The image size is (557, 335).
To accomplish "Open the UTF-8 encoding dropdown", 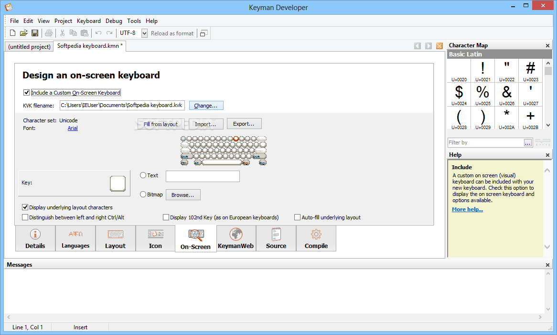I will tap(145, 33).
